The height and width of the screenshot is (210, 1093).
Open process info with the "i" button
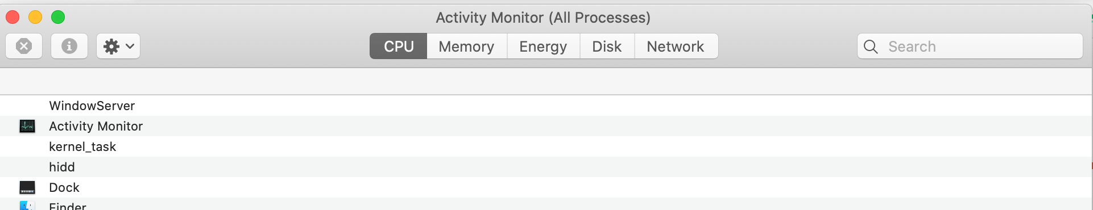tap(69, 46)
